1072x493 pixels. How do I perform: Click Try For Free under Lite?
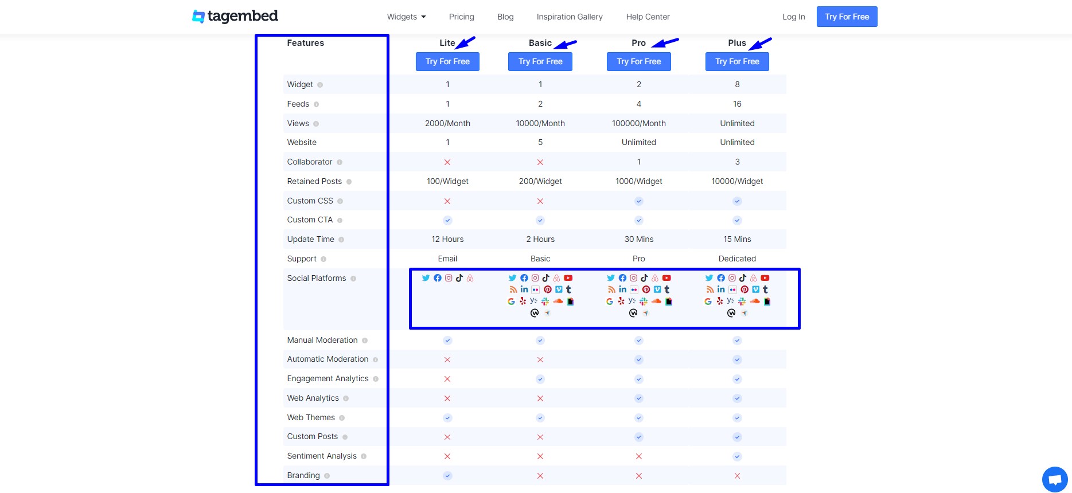(447, 61)
